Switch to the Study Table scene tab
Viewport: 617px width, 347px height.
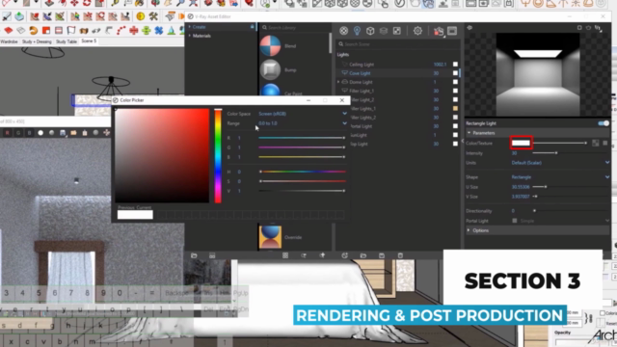(x=67, y=41)
